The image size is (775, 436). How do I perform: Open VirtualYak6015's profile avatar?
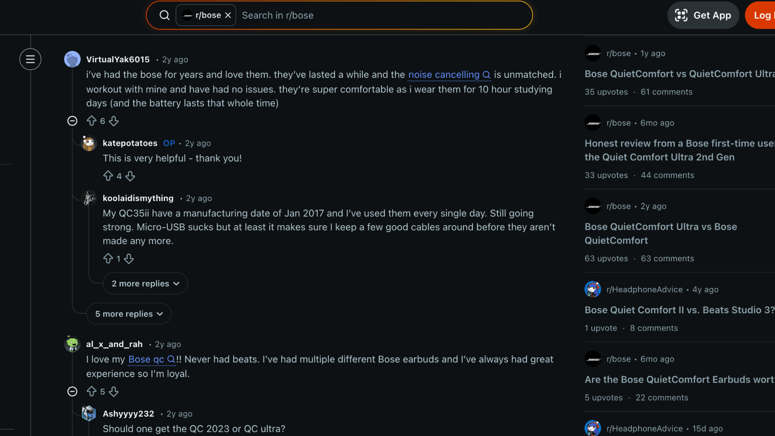(72, 59)
